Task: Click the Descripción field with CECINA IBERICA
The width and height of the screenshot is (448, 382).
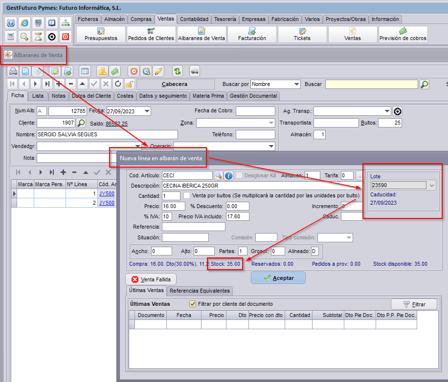Action: pyautogui.click(x=262, y=186)
